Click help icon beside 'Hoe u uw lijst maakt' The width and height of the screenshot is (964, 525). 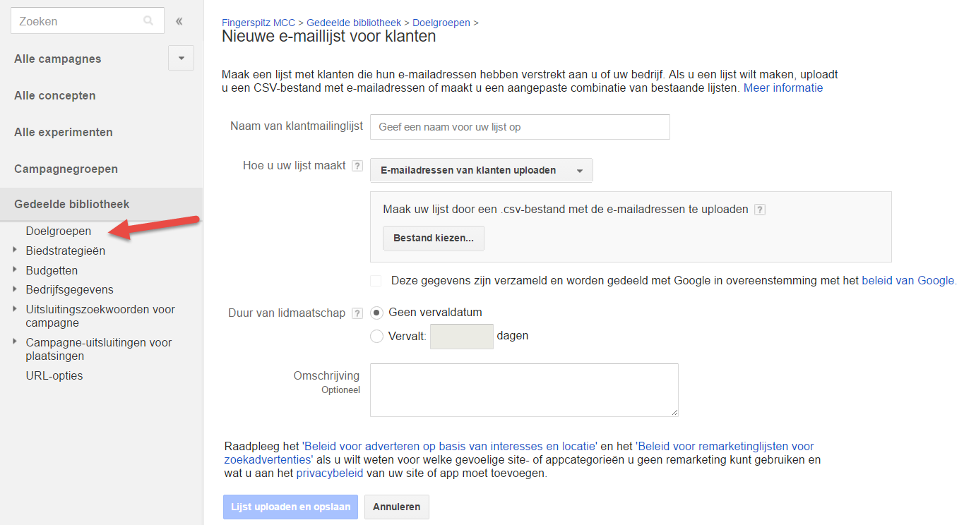(357, 167)
